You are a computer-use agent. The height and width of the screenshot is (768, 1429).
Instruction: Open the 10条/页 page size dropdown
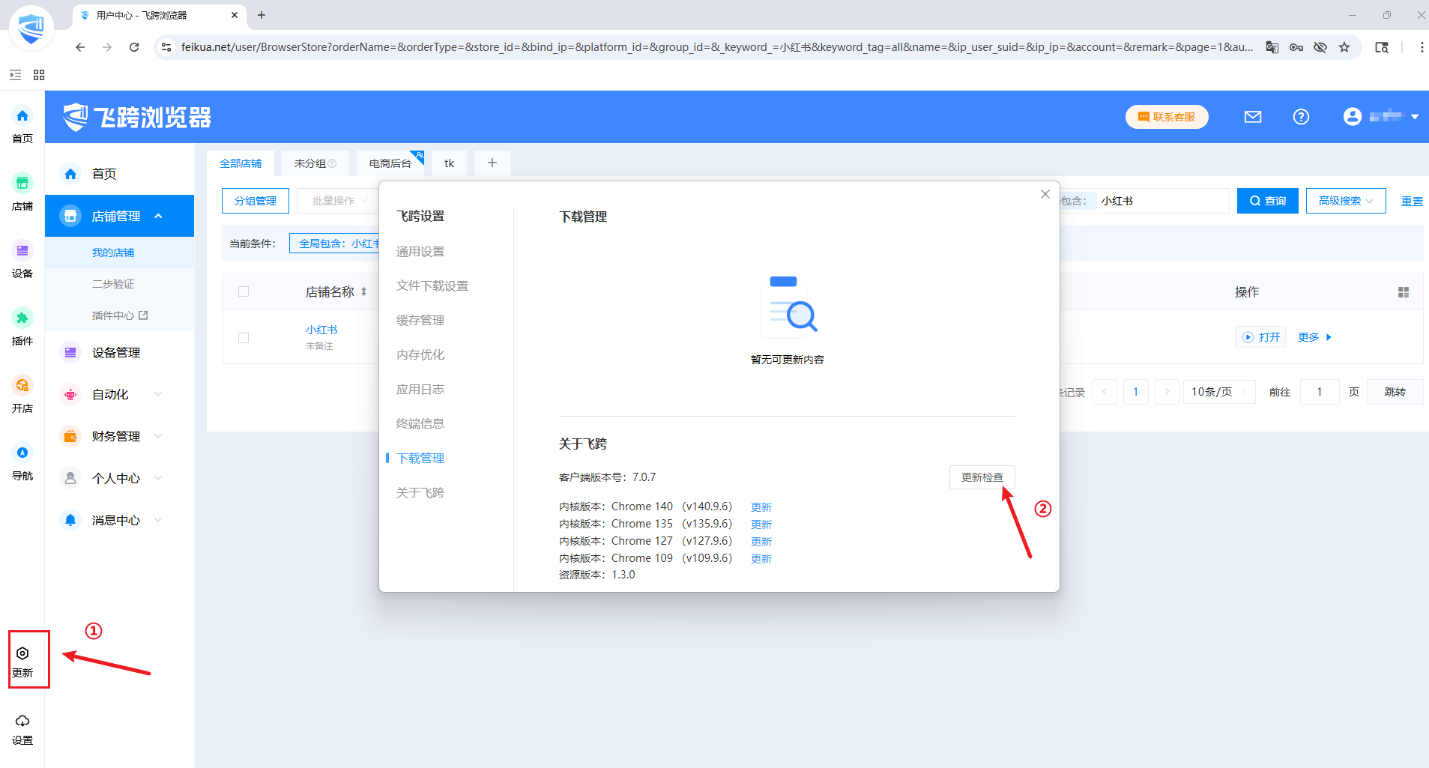click(x=1218, y=392)
